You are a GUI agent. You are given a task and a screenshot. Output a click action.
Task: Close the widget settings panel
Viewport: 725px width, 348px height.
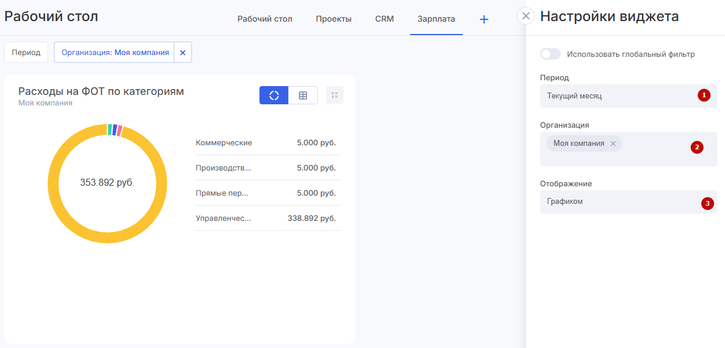pos(526,16)
